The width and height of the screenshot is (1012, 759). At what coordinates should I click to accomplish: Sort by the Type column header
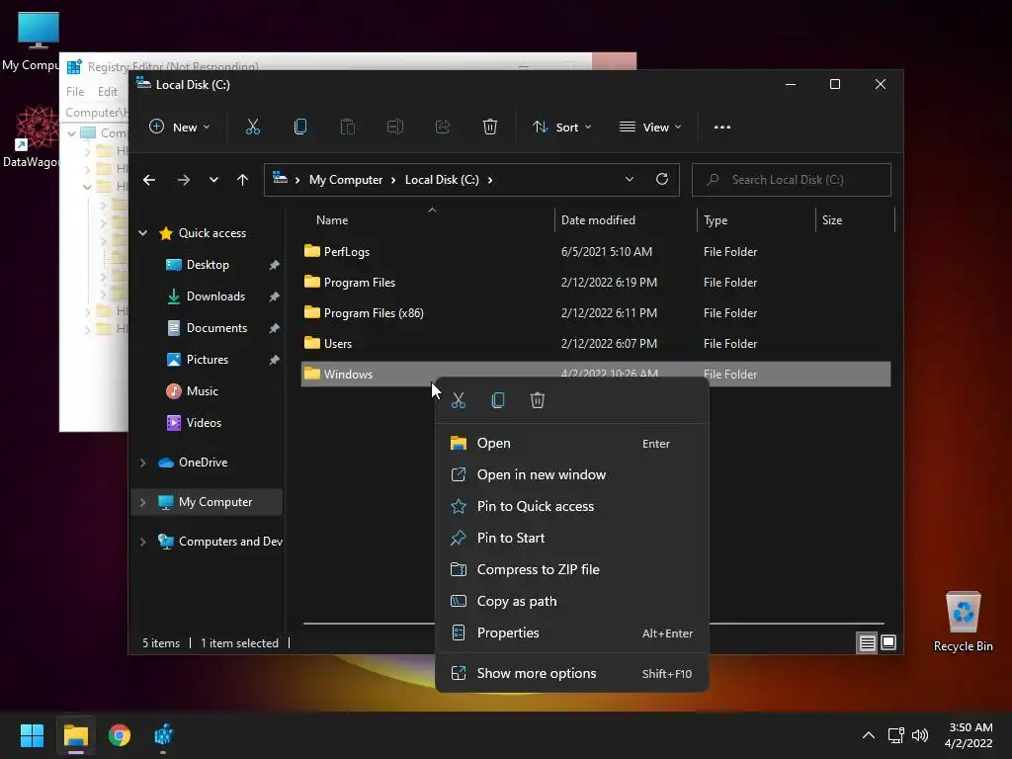coord(756,220)
